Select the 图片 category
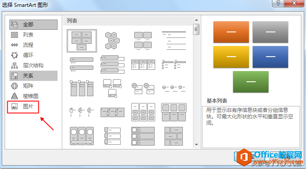 (x=23, y=107)
